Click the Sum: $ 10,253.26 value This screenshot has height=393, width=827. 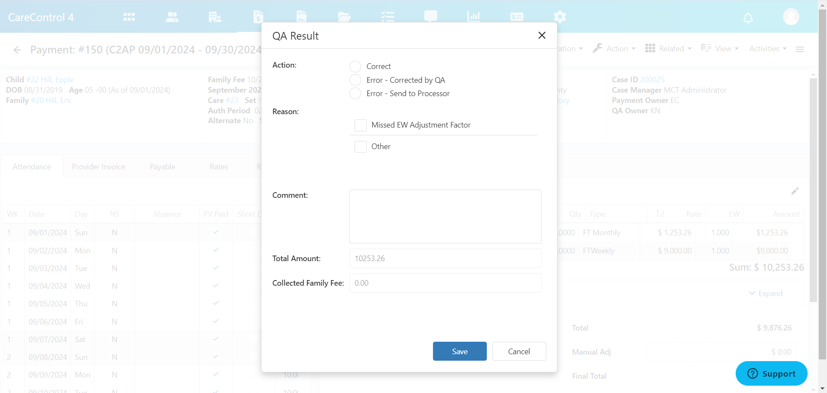coord(767,267)
